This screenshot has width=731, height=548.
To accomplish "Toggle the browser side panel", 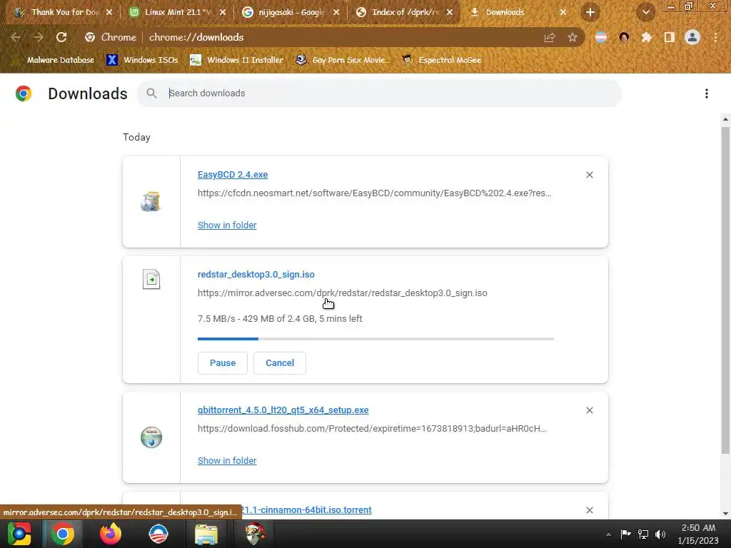I will [670, 37].
